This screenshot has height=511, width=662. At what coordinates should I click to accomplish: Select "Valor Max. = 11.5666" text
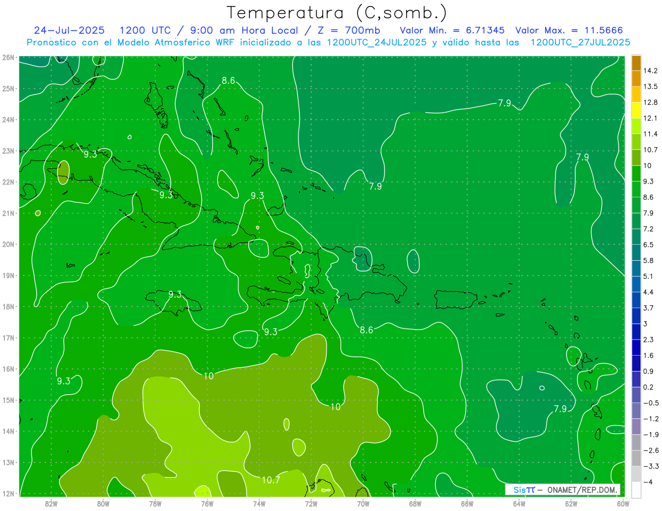[569, 30]
